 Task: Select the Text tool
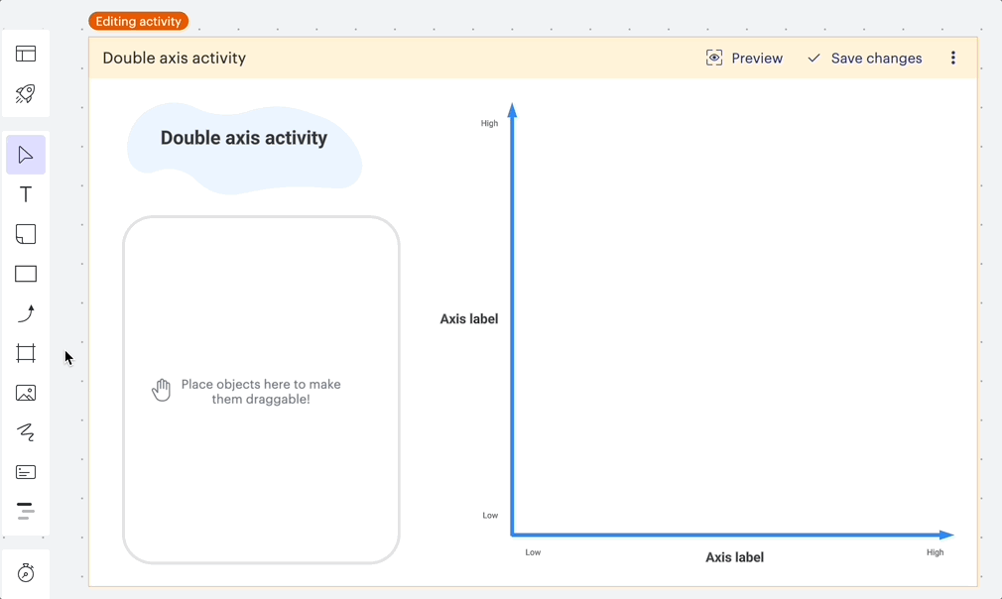(x=25, y=194)
